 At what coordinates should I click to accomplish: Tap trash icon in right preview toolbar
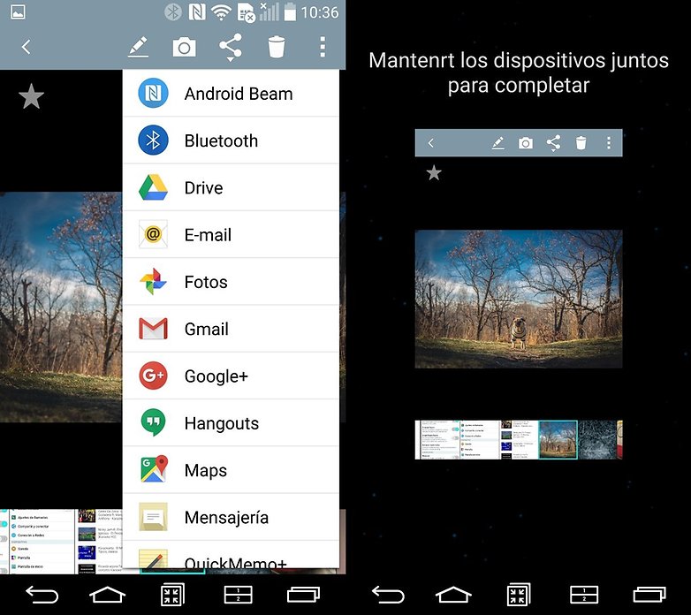[581, 143]
